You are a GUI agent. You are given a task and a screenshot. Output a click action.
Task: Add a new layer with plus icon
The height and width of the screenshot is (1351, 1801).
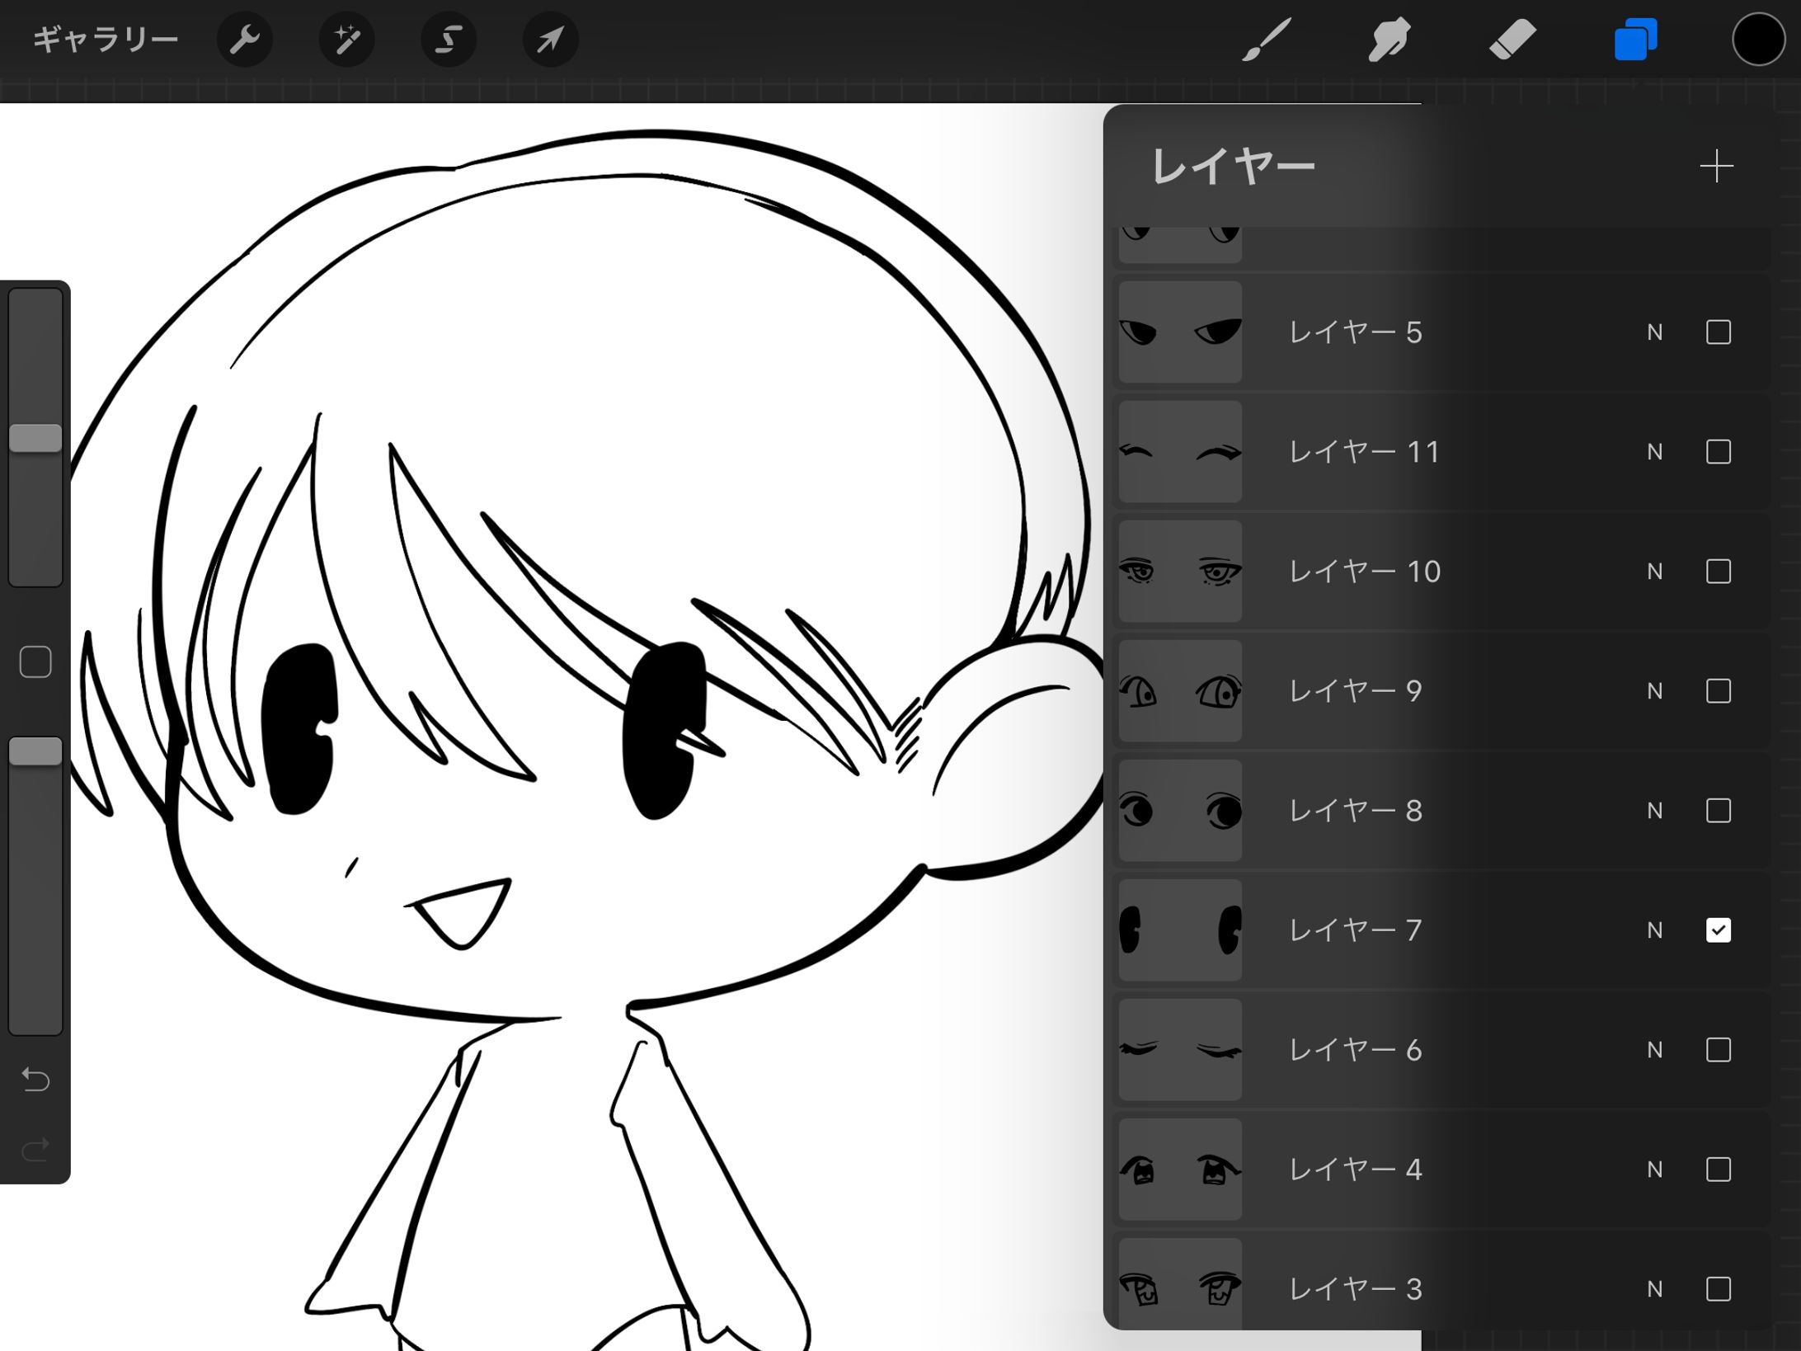click(x=1716, y=167)
